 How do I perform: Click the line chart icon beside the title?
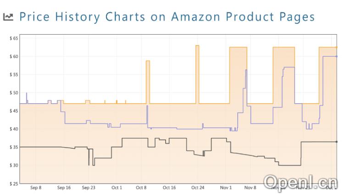(8, 17)
